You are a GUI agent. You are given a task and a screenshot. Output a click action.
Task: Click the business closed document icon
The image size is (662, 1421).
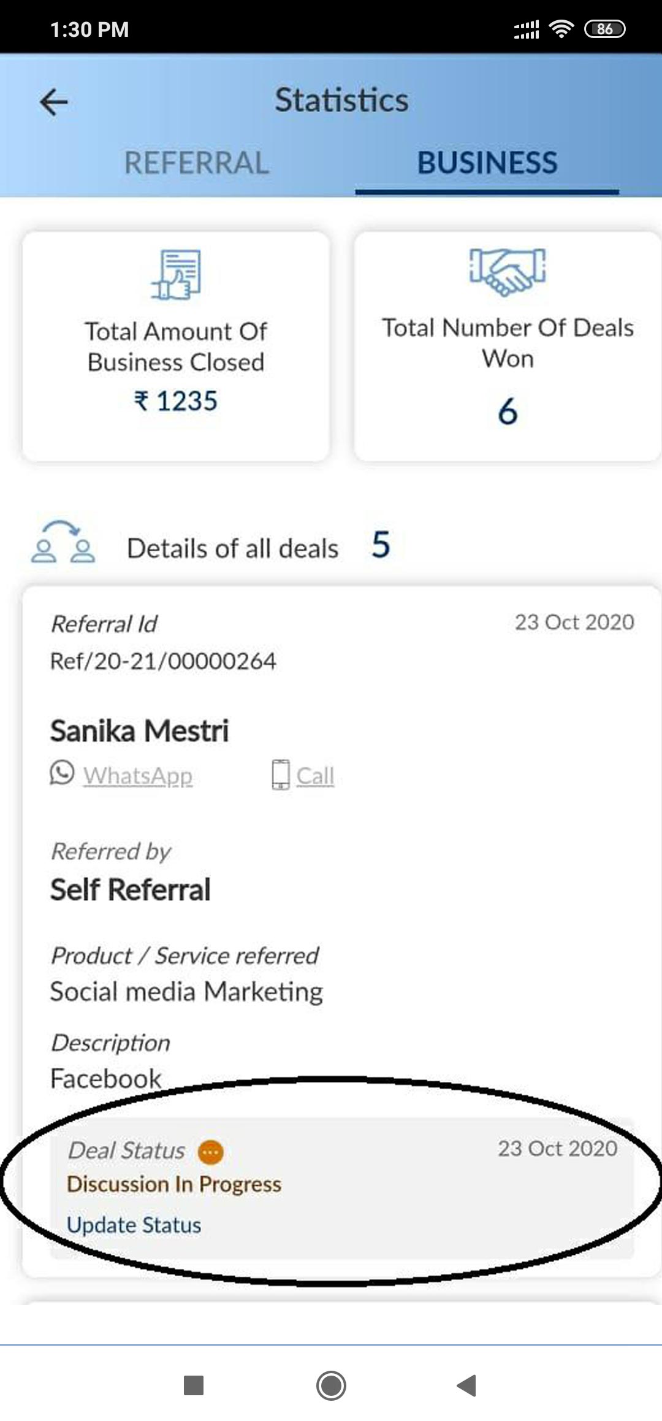177,275
